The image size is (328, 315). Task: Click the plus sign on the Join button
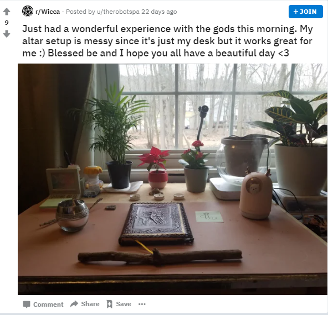click(x=295, y=12)
